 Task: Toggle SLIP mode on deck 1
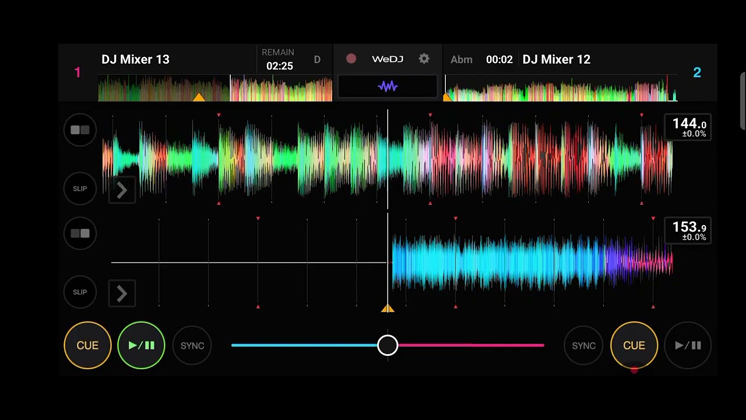pos(80,188)
